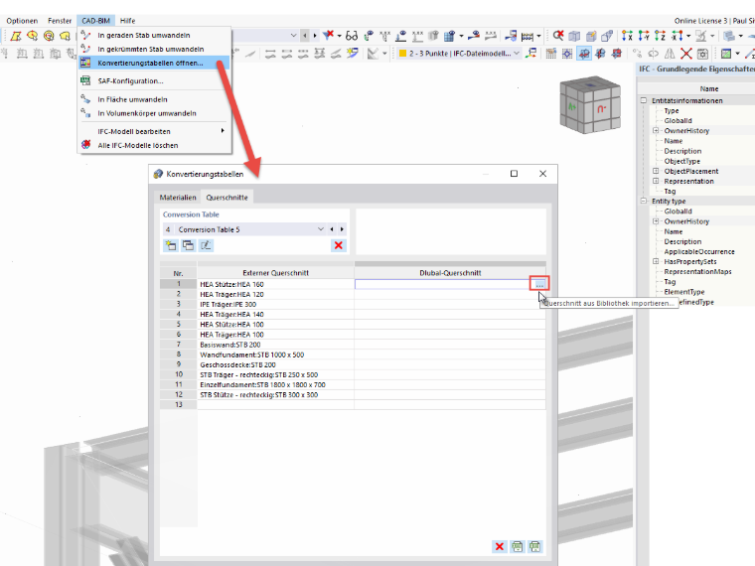Select ApplicableOccurrence tree item
This screenshot has width=755, height=566.
[x=699, y=251]
